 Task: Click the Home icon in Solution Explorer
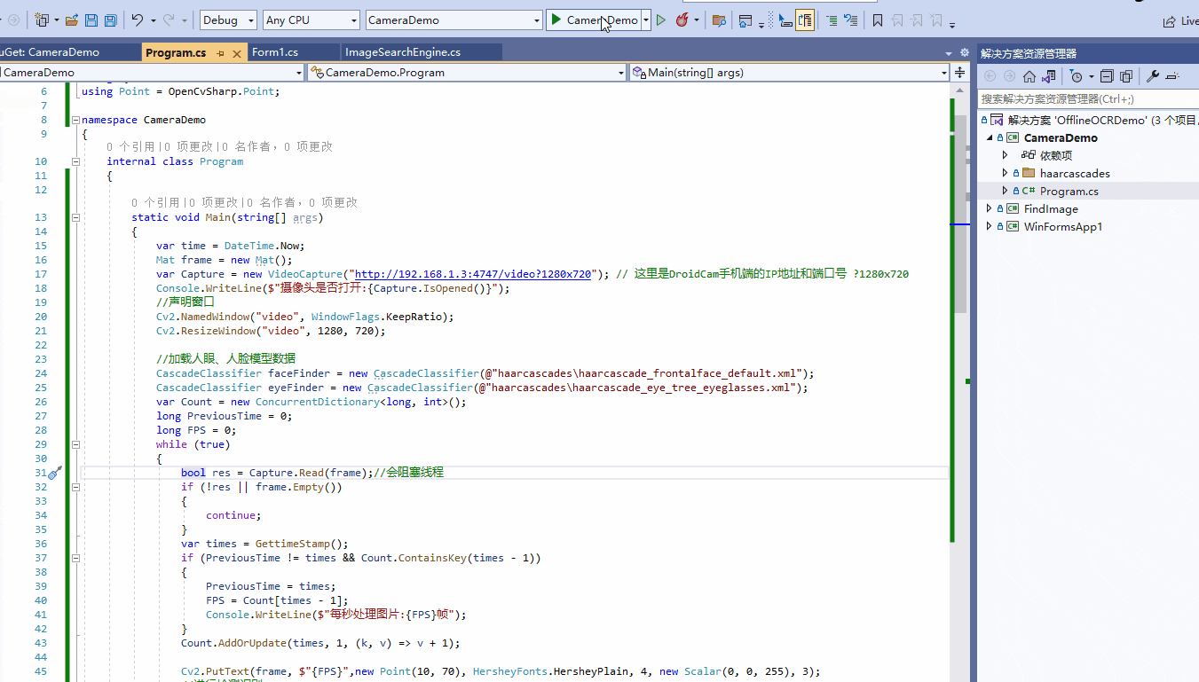(1029, 76)
